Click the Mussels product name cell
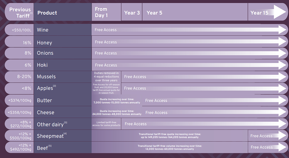Image resolution: width=289 pixels, height=158 pixels. (x=46, y=77)
